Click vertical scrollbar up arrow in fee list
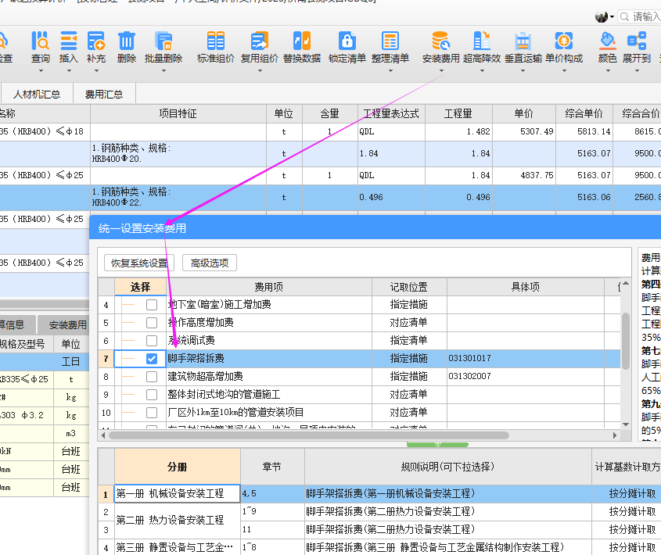The image size is (661, 555). click(626, 284)
